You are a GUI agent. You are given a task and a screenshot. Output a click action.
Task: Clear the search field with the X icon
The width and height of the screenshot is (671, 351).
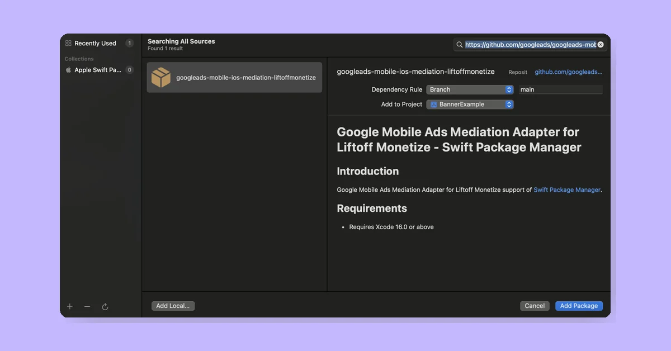tap(601, 45)
